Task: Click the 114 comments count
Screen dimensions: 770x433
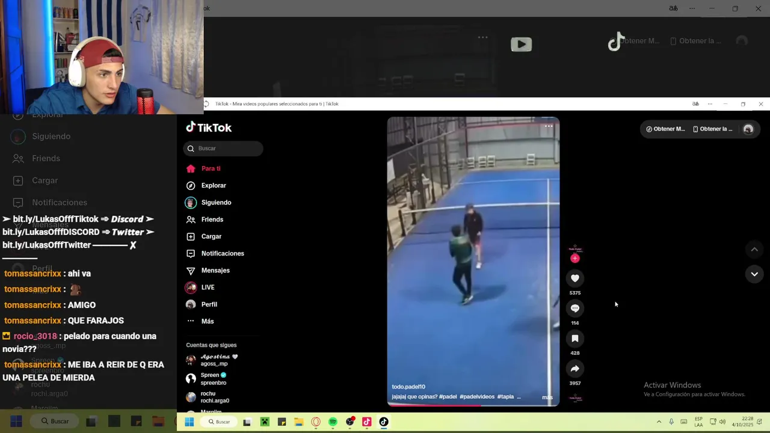Action: point(575,323)
